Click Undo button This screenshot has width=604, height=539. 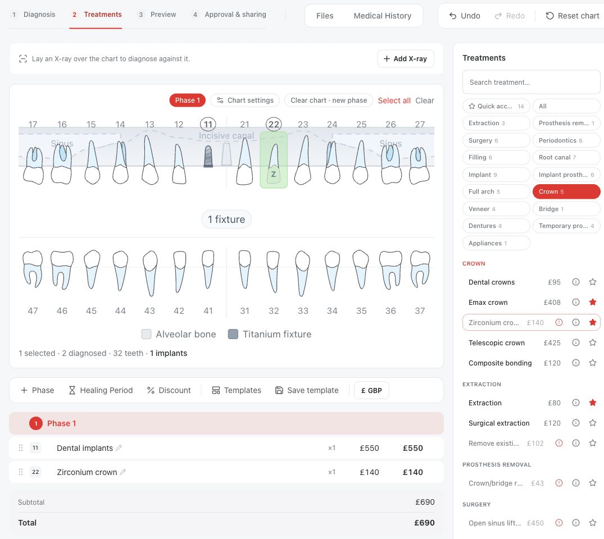click(x=465, y=16)
